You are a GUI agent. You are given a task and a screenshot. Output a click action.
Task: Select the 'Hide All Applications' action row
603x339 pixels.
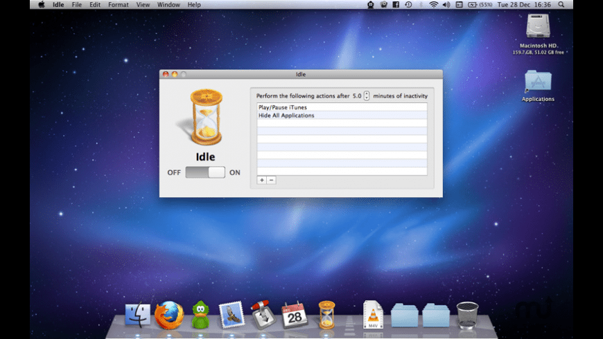tap(342, 115)
